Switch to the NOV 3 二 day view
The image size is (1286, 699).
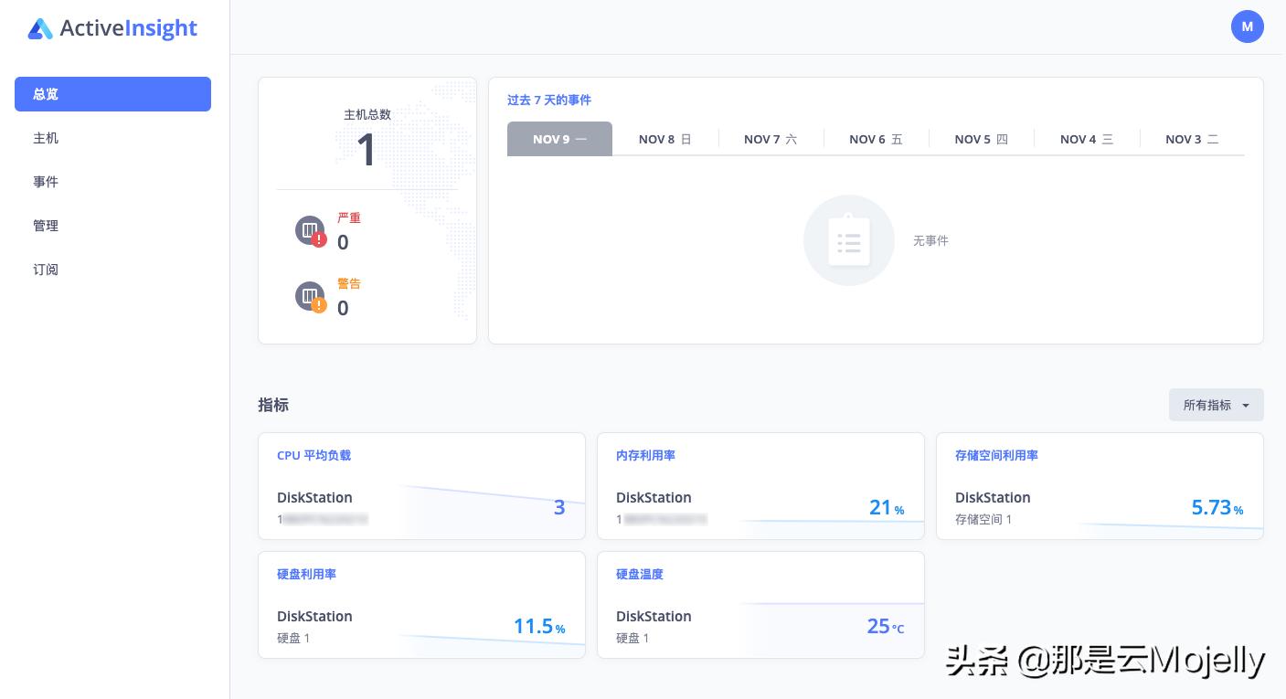pyautogui.click(x=1192, y=139)
